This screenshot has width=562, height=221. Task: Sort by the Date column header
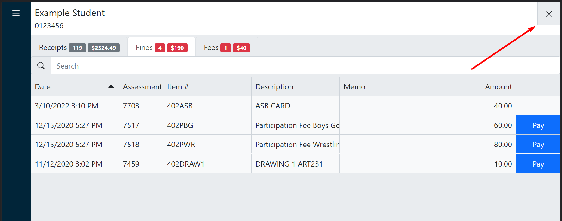pyautogui.click(x=75, y=86)
